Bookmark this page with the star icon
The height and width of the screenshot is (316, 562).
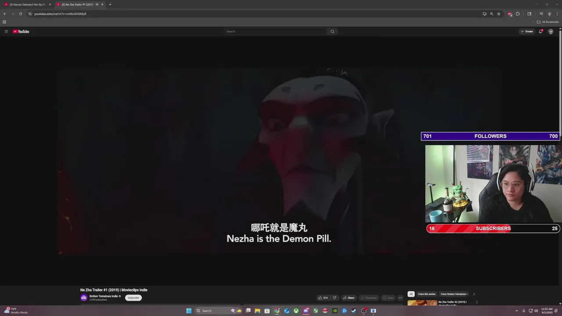click(x=499, y=14)
